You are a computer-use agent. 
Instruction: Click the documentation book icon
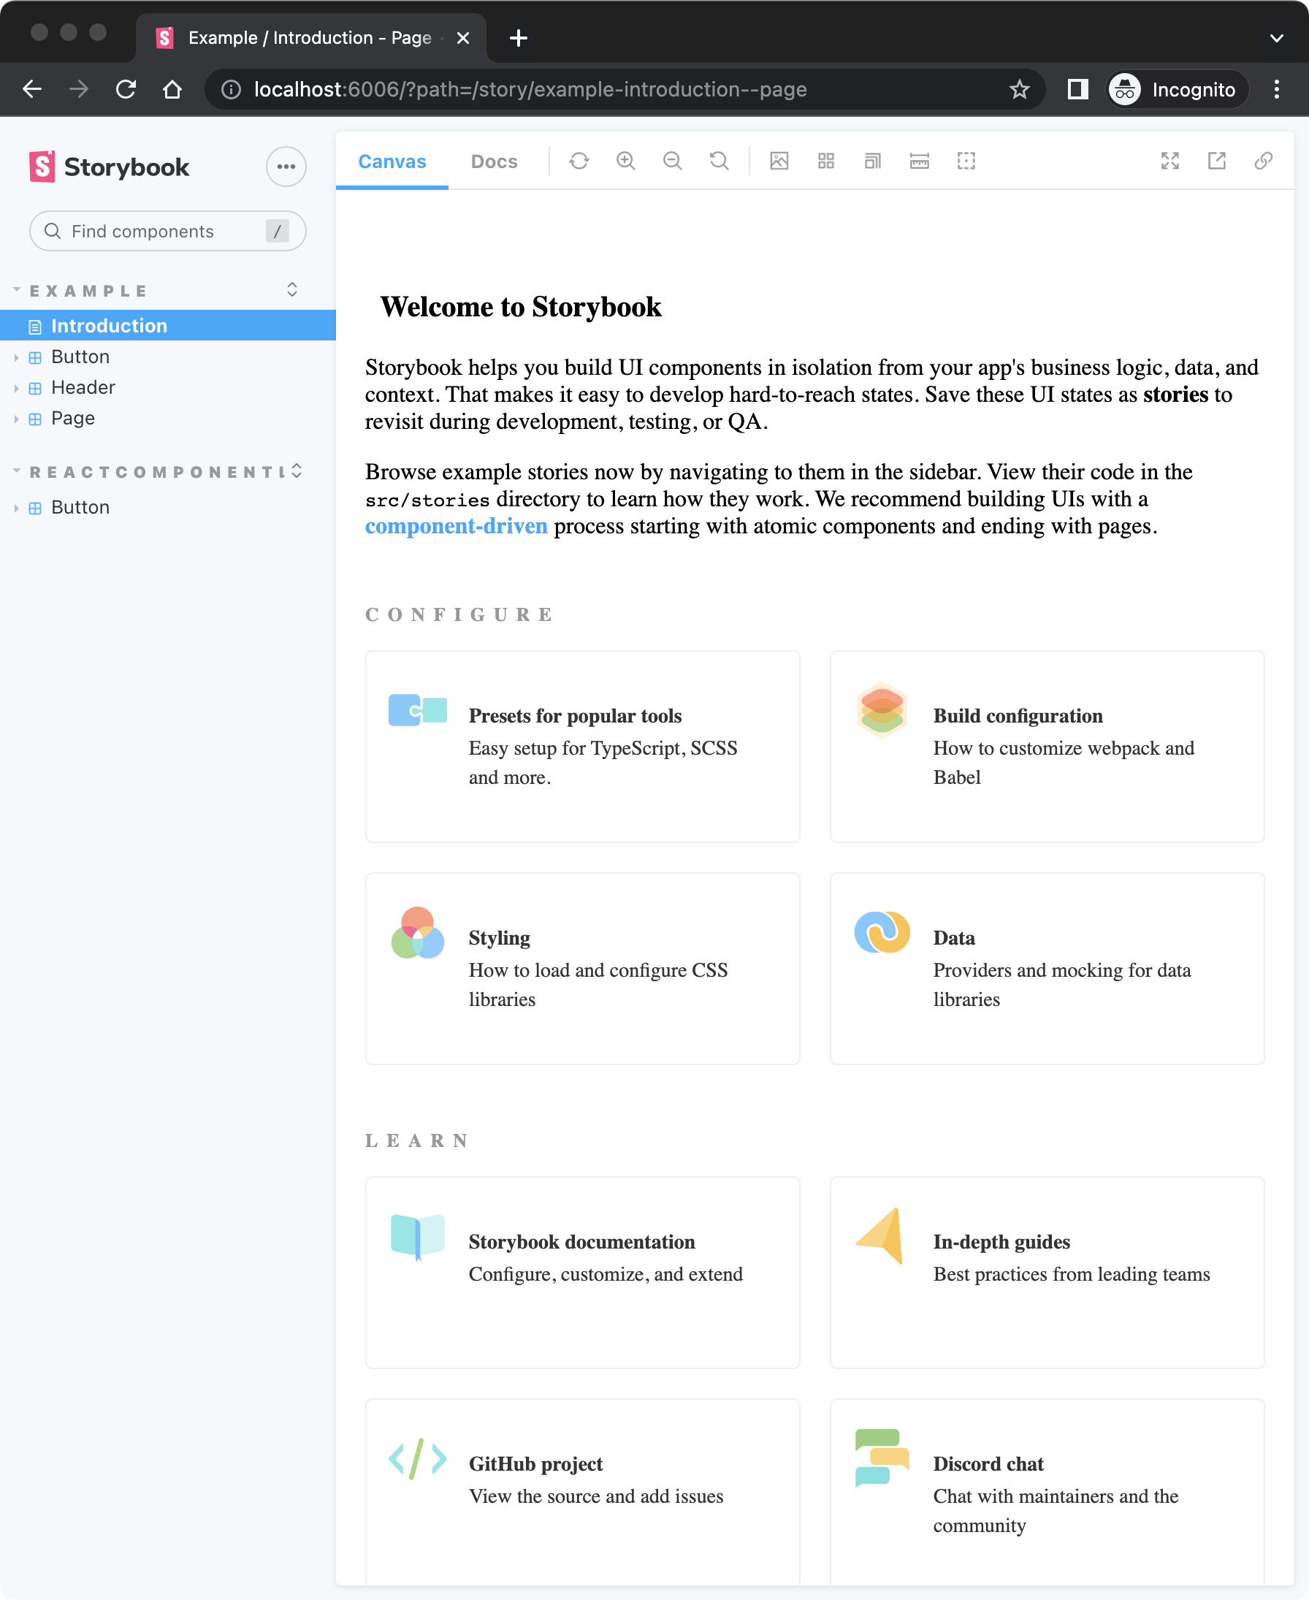tap(418, 1237)
